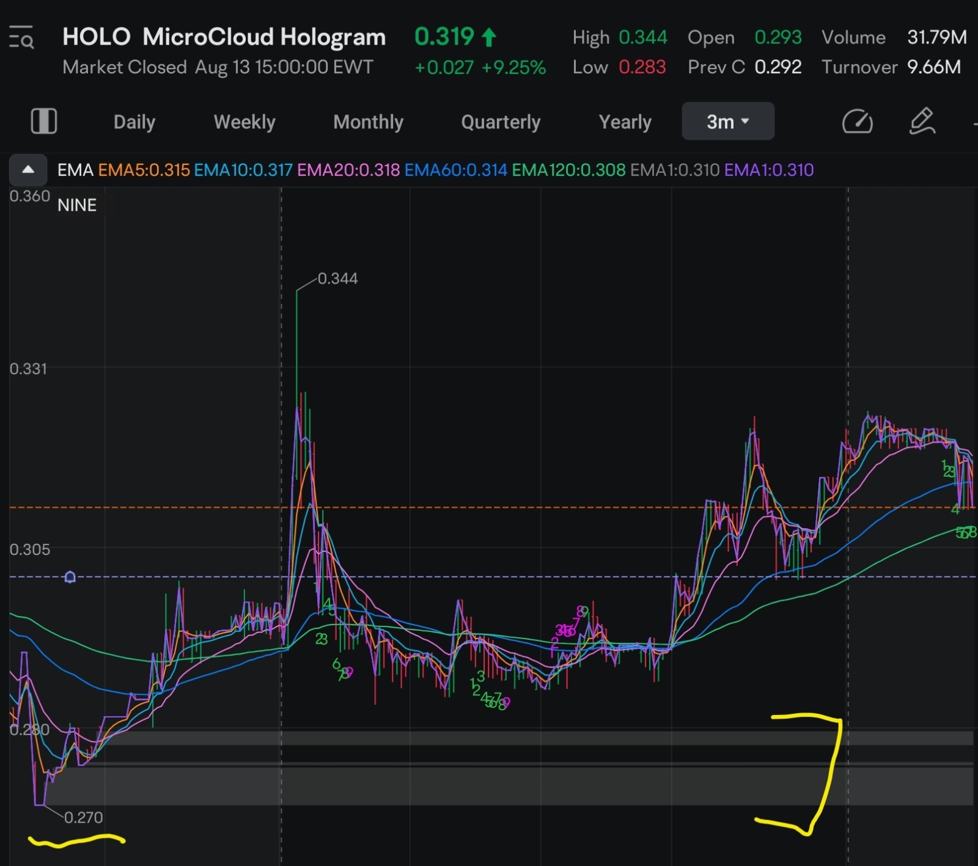Switch to Yearly chart tab

(625, 122)
